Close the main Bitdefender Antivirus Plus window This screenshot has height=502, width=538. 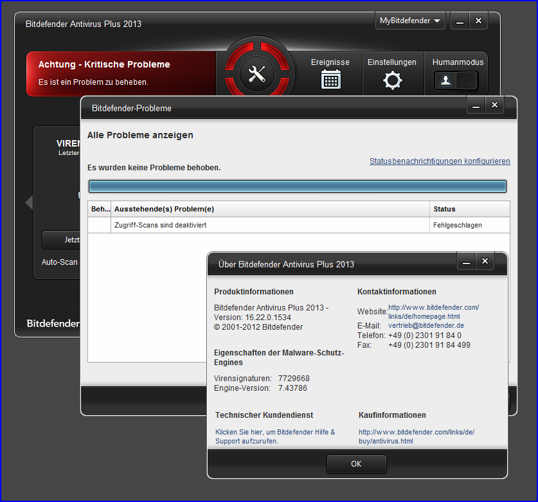478,21
